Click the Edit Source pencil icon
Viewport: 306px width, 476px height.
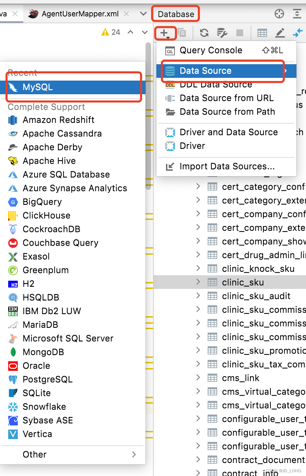pyautogui.click(x=280, y=33)
